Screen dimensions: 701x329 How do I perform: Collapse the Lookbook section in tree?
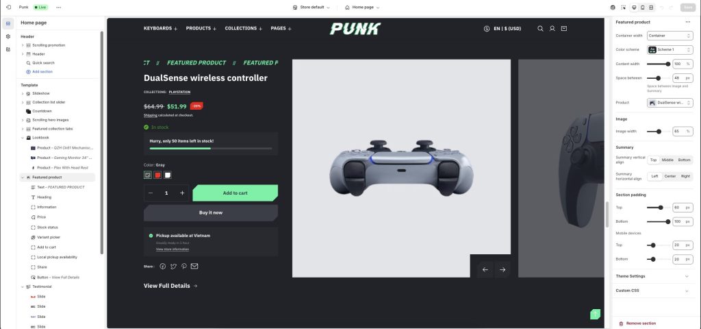pos(23,138)
